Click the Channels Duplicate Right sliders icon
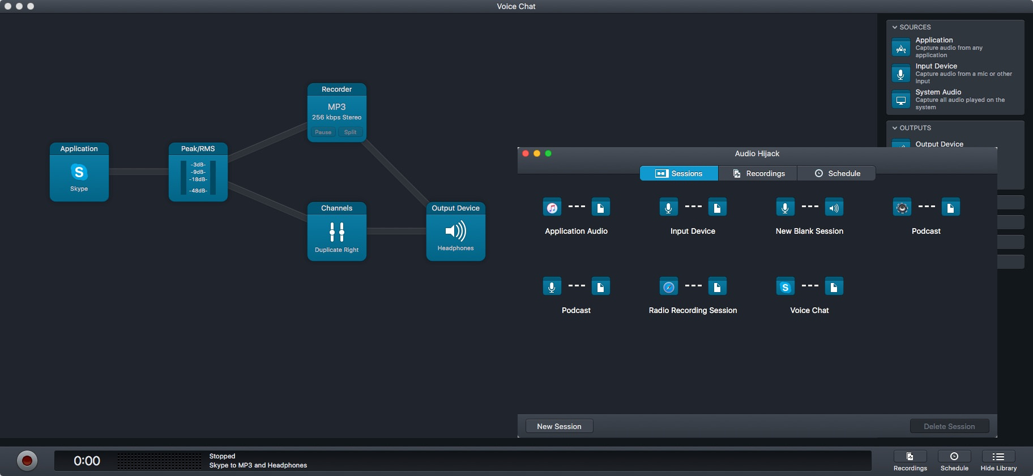Image resolution: width=1033 pixels, height=476 pixels. [336, 232]
